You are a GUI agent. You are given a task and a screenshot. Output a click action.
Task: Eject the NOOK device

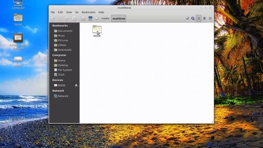tap(76, 85)
